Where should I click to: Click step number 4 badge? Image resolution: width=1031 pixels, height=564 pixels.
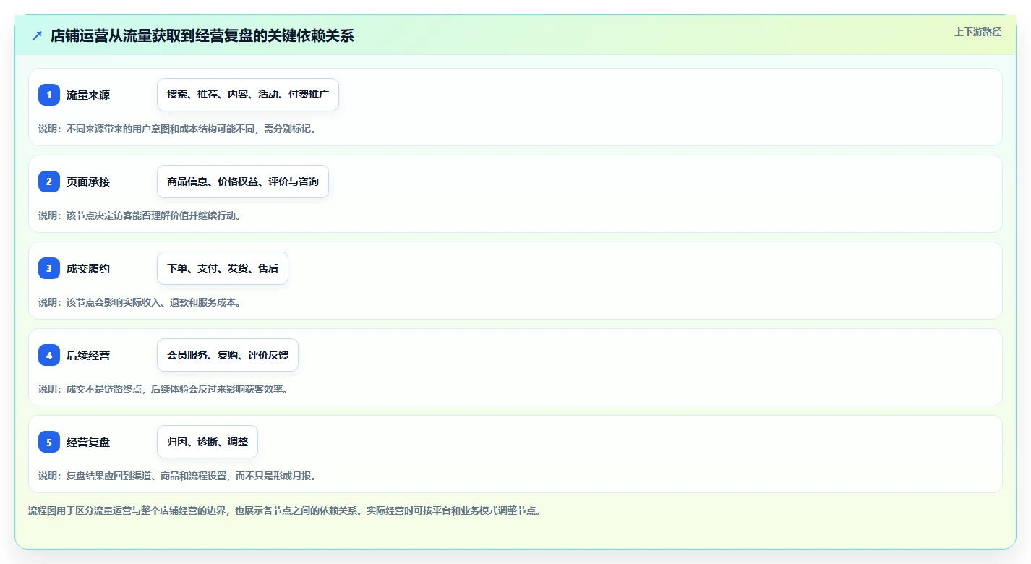tap(49, 355)
